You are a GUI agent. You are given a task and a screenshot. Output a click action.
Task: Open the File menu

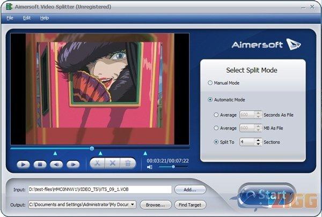click(x=10, y=18)
